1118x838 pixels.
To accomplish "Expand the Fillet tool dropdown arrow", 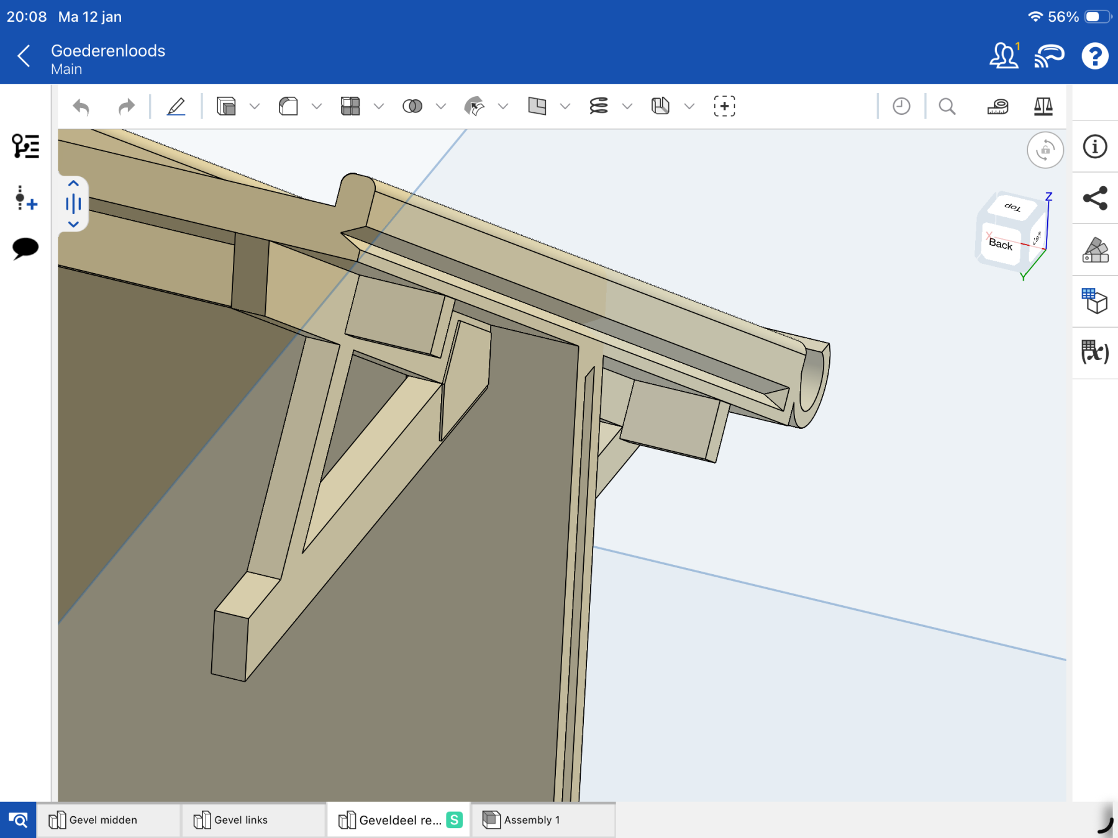I will pyautogui.click(x=317, y=107).
